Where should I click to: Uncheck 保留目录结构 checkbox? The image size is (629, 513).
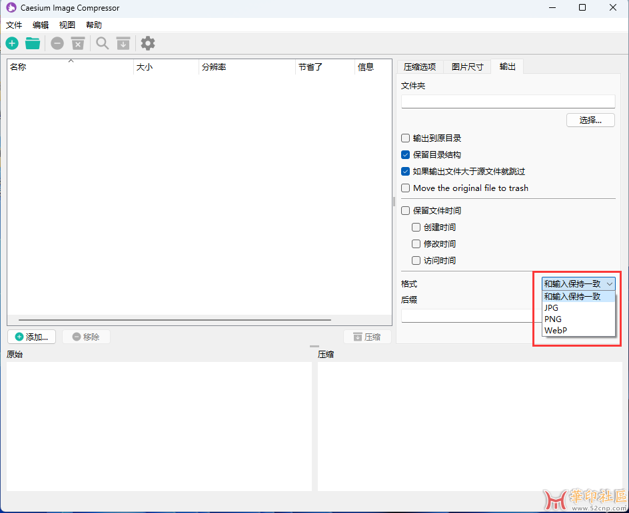[406, 155]
